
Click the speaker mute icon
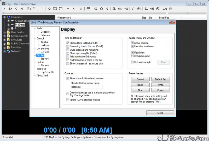pyautogui.click(x=107, y=9)
